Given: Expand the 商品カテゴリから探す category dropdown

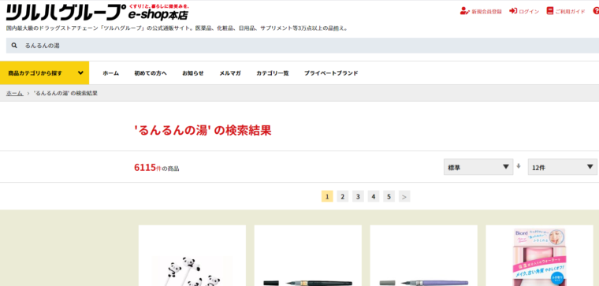Looking at the screenshot, I should tap(44, 73).
